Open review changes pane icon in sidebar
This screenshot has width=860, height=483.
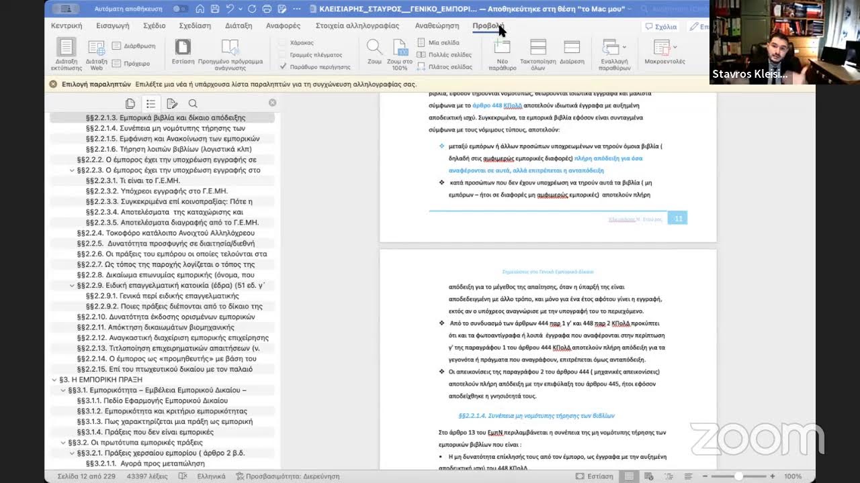pos(172,103)
